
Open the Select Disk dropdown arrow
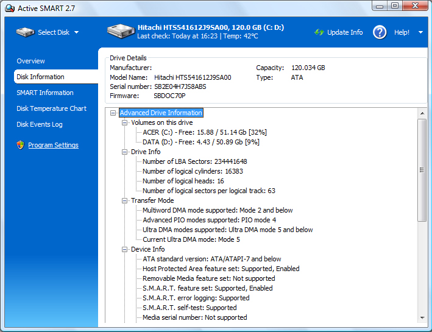(76, 32)
